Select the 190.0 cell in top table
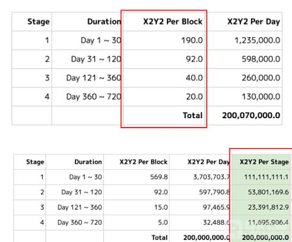This screenshot has width=292, height=242. (x=164, y=40)
